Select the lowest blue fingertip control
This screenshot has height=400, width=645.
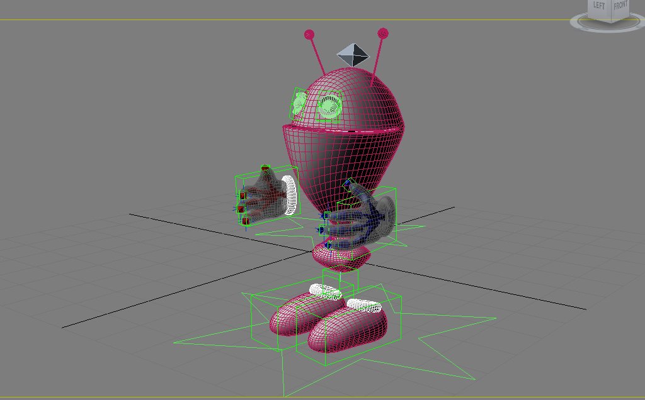(329, 245)
